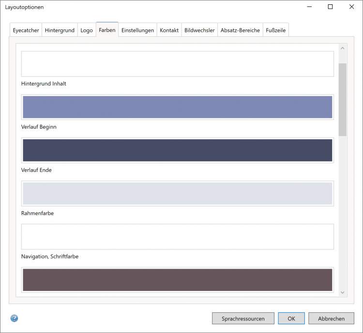Open the Einstellungen tab
This screenshot has width=363, height=333.
coord(137,30)
